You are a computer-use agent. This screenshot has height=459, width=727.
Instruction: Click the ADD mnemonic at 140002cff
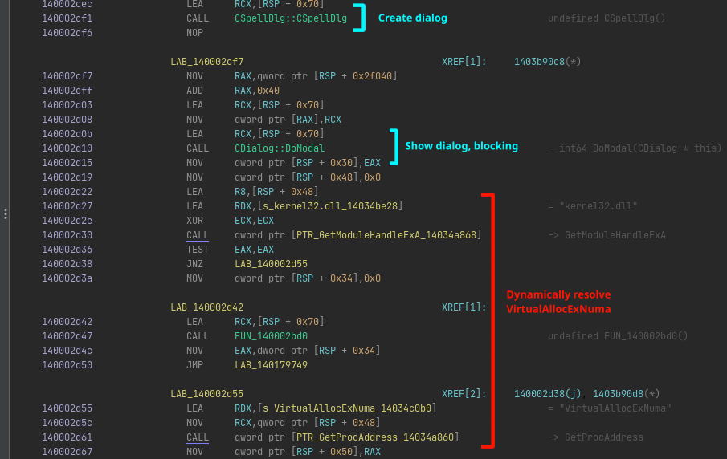point(195,91)
